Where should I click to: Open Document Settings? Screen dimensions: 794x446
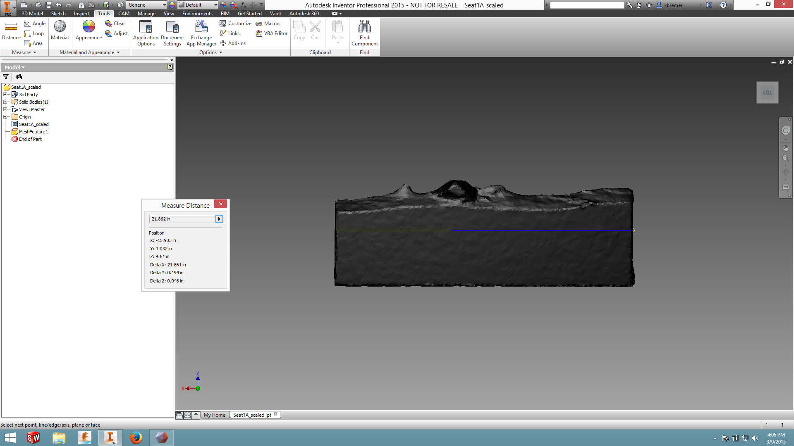[172, 33]
